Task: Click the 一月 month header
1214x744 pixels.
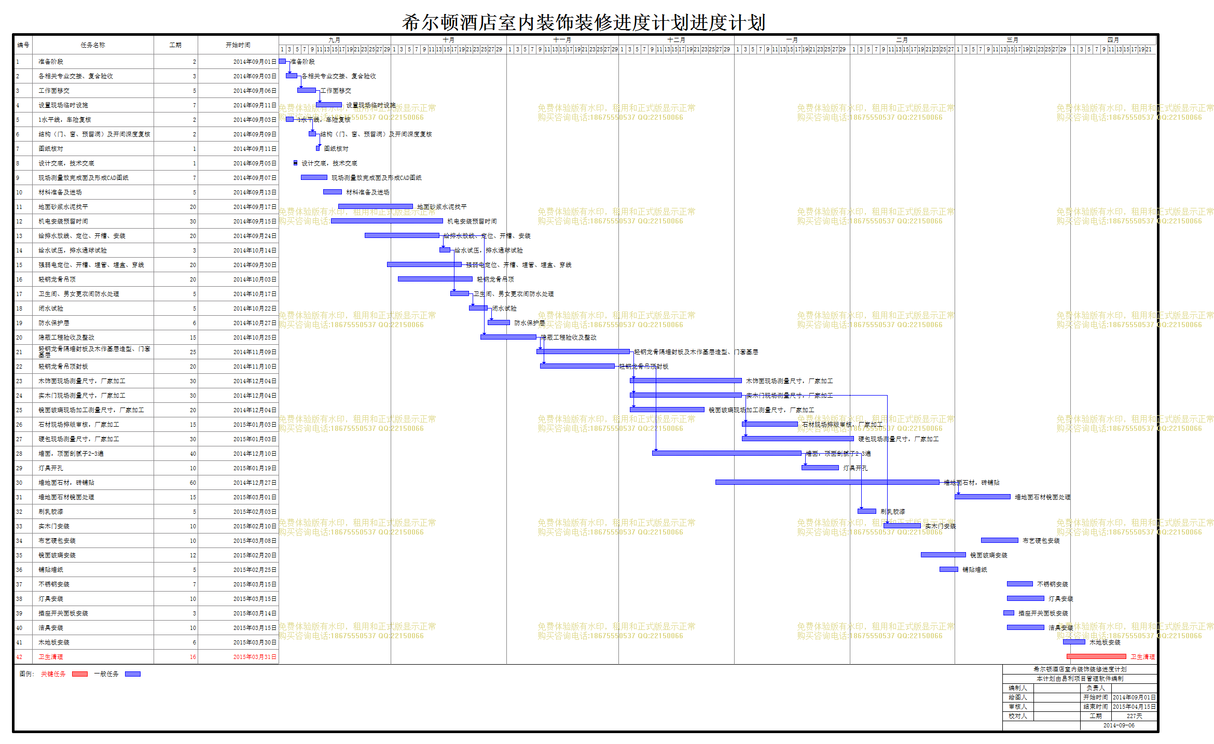Action: [792, 40]
